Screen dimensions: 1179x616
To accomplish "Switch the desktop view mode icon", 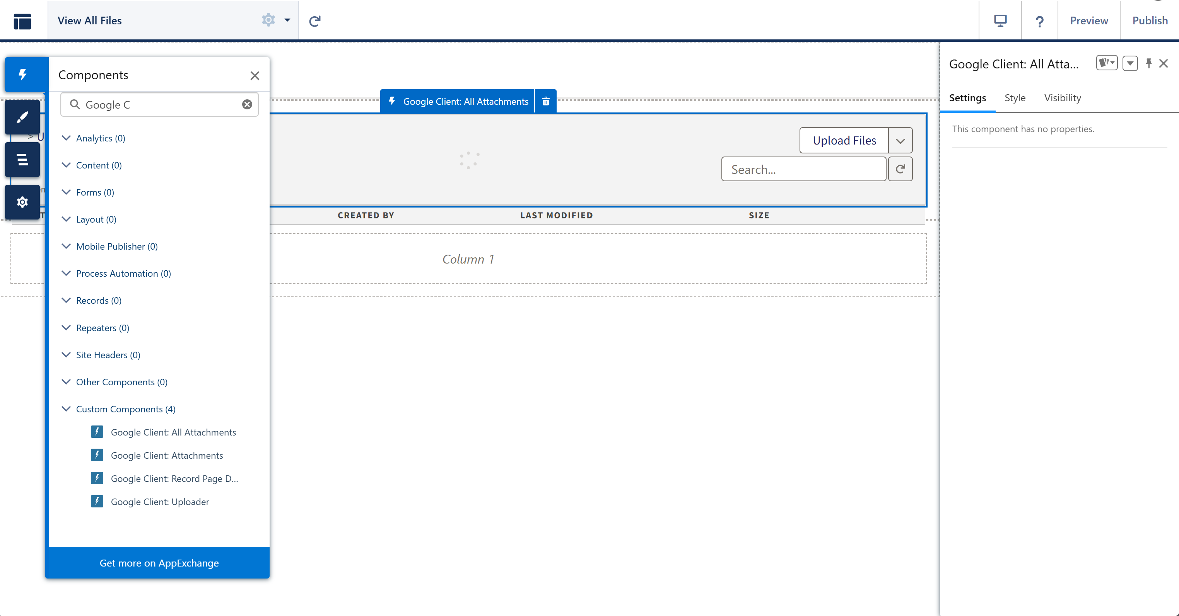I will click(x=1000, y=20).
